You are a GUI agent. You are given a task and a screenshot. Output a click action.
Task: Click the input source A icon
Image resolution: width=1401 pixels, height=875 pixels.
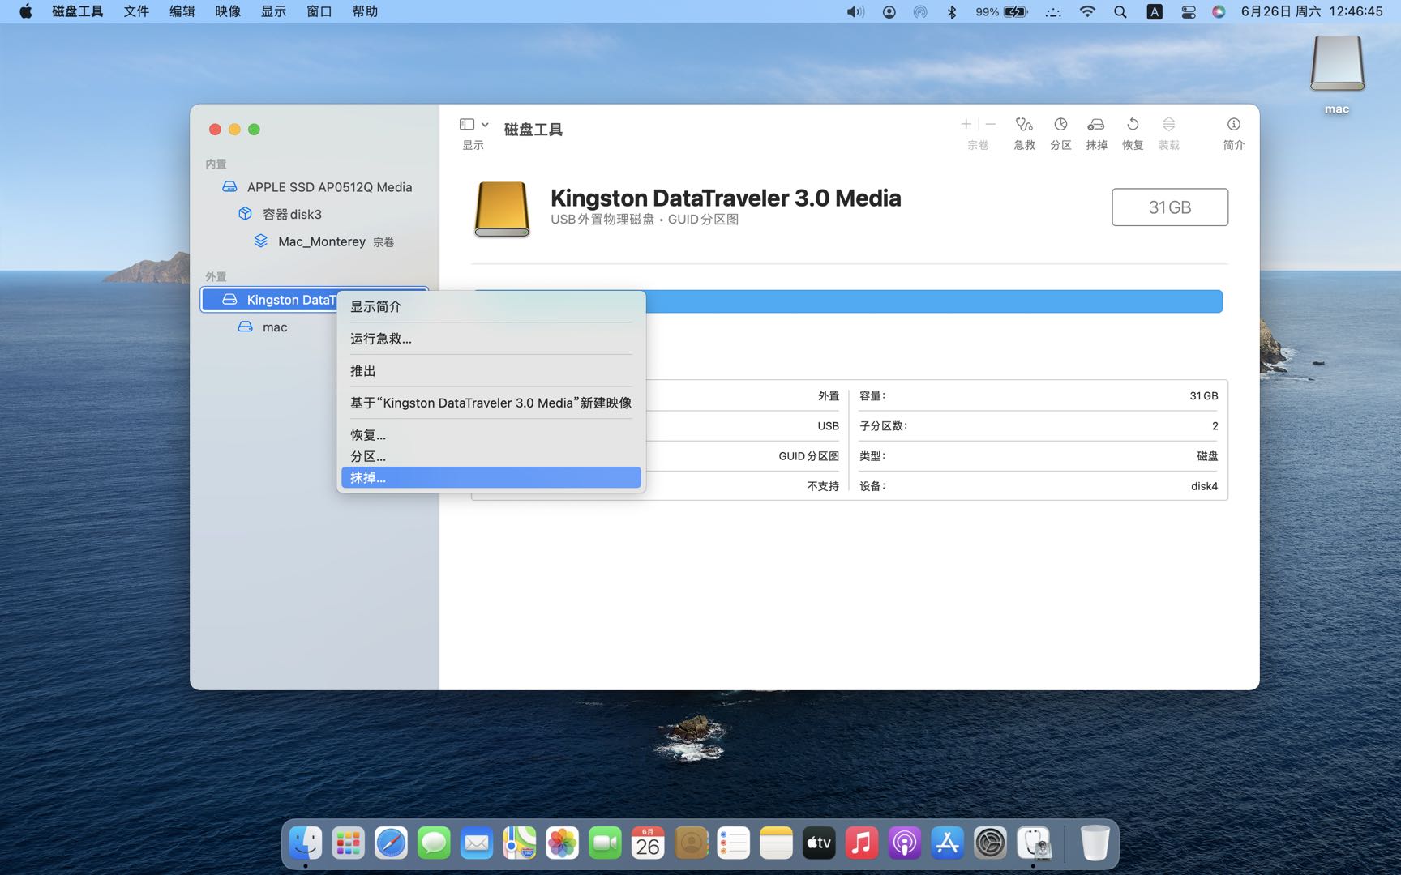[x=1155, y=11]
